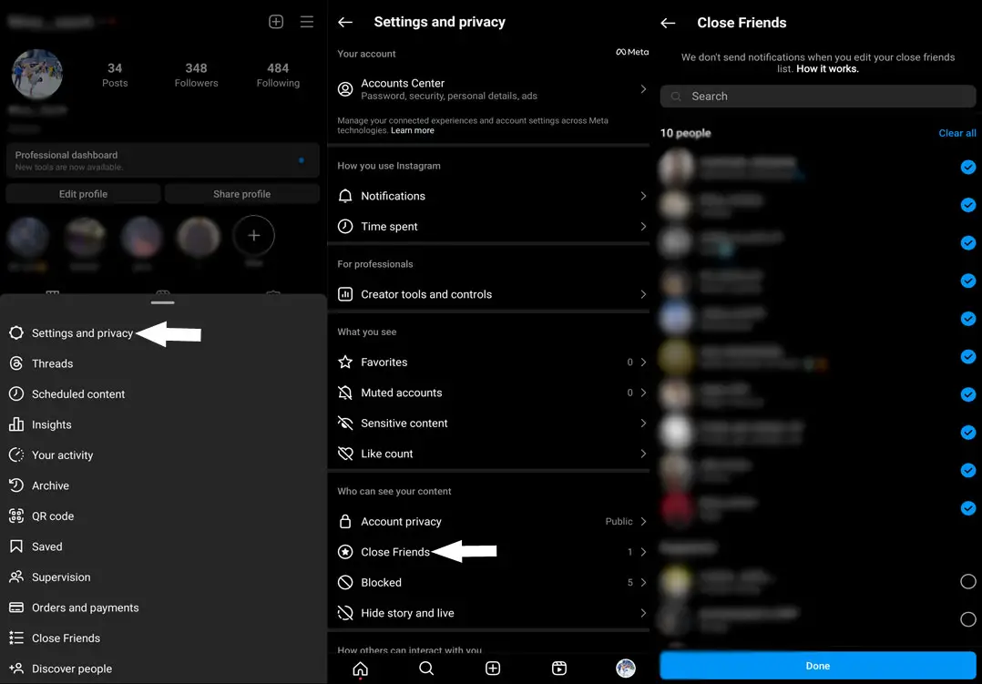This screenshot has width=982, height=684.
Task: Tap the profile picture avatar on profile screen
Action: (x=37, y=74)
